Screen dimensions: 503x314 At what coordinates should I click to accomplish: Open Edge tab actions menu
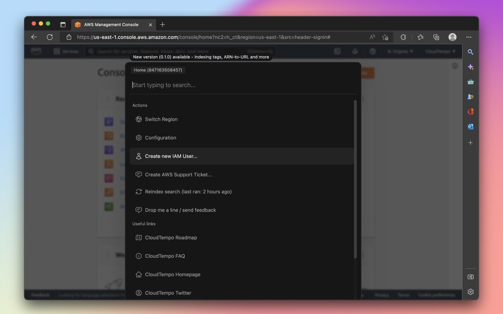[62, 24]
